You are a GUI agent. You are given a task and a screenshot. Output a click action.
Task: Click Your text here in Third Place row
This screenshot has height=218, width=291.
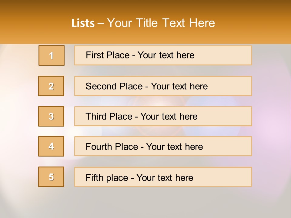click(169, 117)
